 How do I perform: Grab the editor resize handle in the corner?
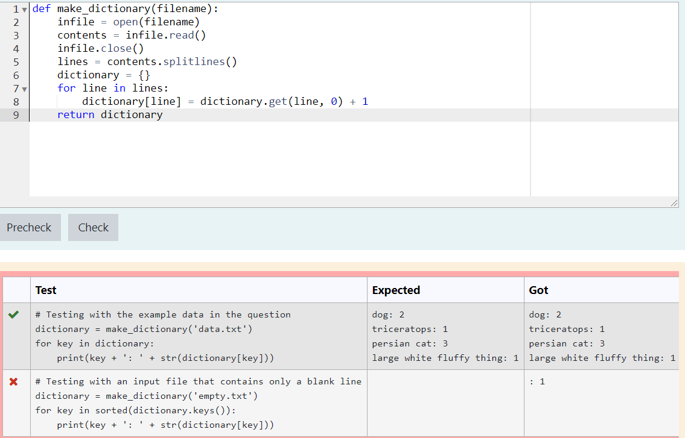(x=674, y=203)
